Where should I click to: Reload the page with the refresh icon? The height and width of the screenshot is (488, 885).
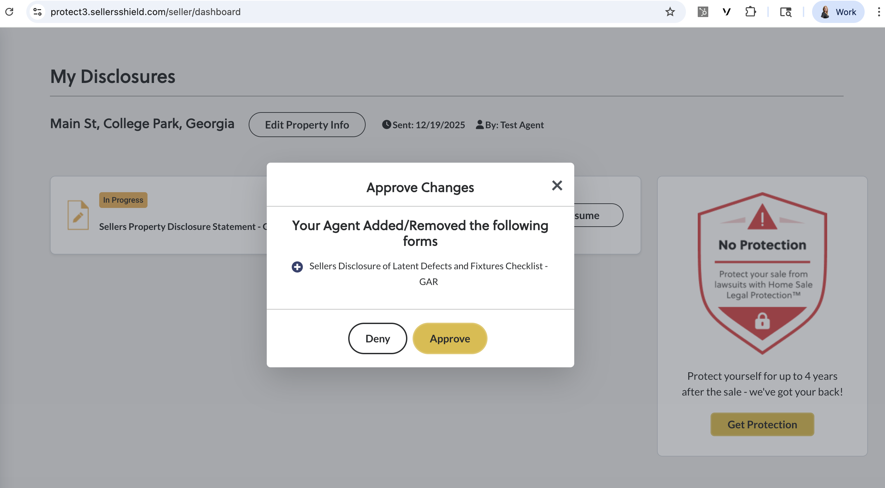pos(10,12)
